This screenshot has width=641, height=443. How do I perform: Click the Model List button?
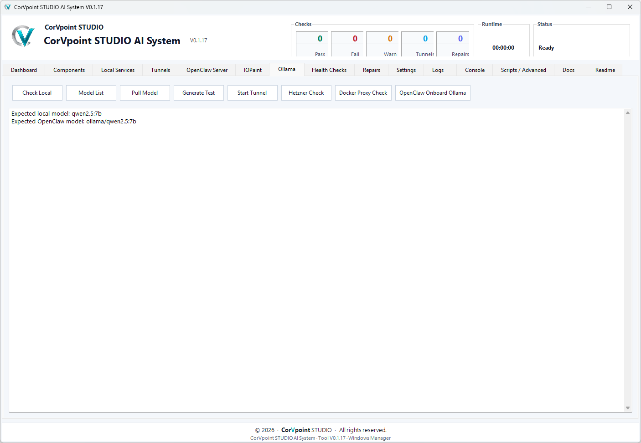[91, 93]
